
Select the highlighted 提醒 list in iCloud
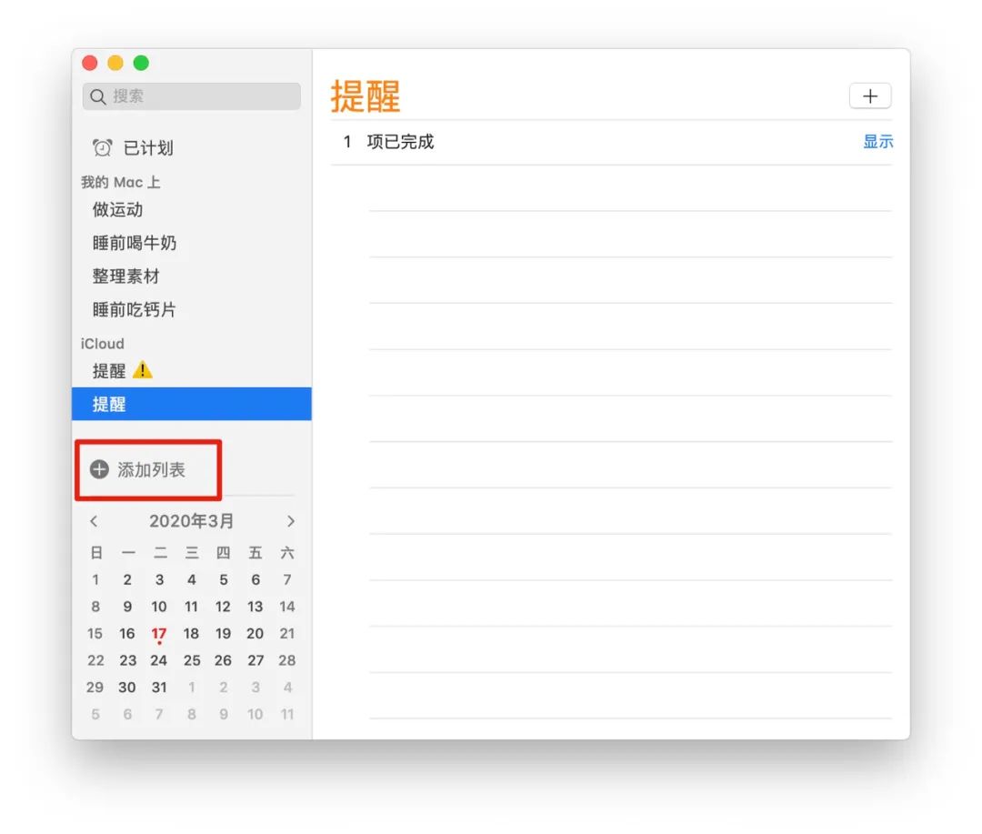110,405
